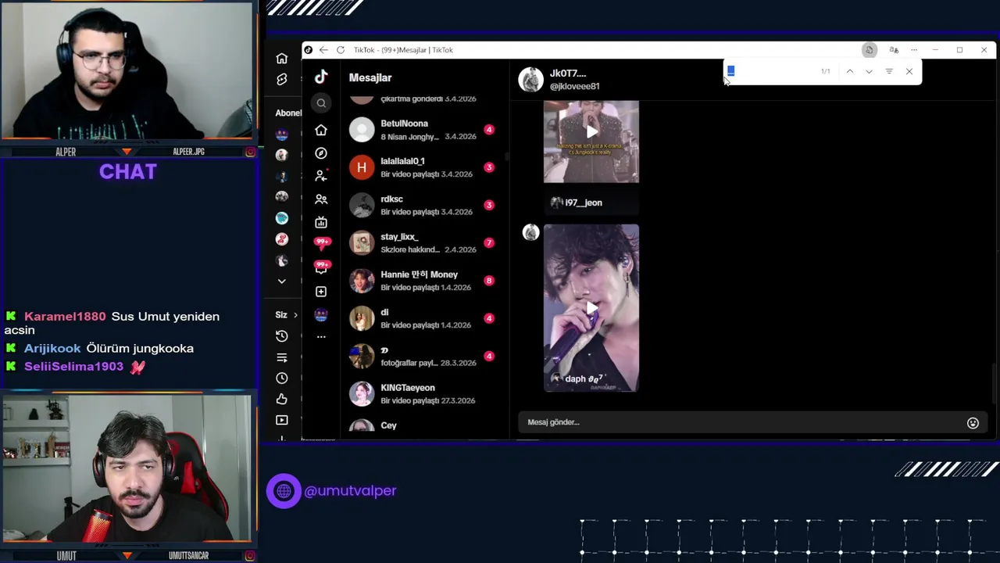The image size is (1000, 563).
Task: Click the TikTok logo in the sidebar
Action: [x=321, y=77]
